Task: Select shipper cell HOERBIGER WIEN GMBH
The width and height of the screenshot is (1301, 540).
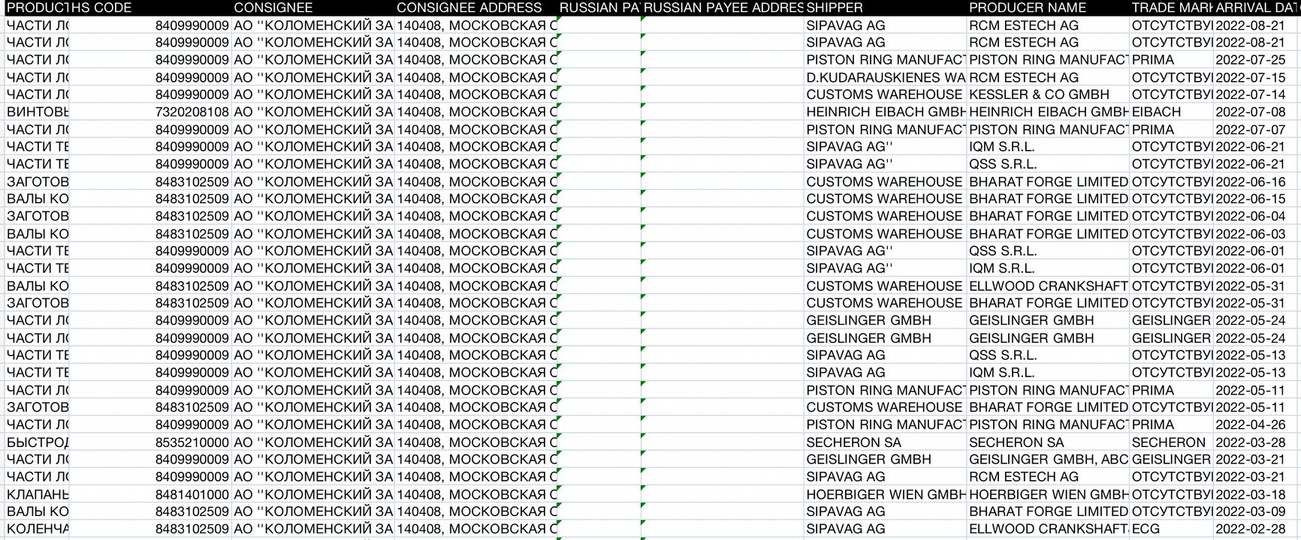Action: [x=885, y=494]
